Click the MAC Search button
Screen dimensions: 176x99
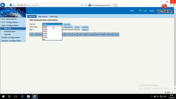(85, 30)
